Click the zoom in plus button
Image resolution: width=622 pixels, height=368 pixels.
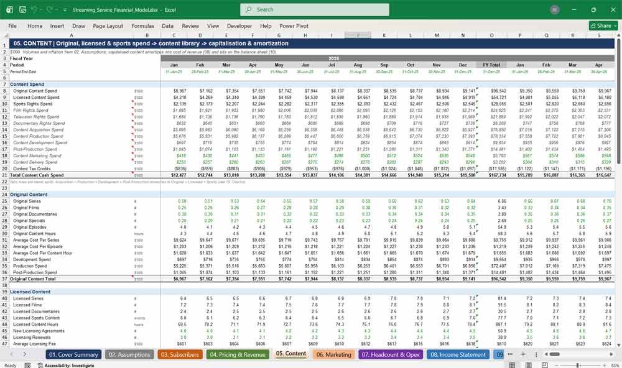pos(604,366)
